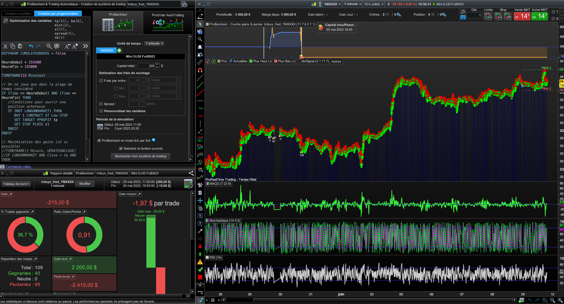Click the Capital initial input field
This screenshot has height=304, width=564.
146,66
